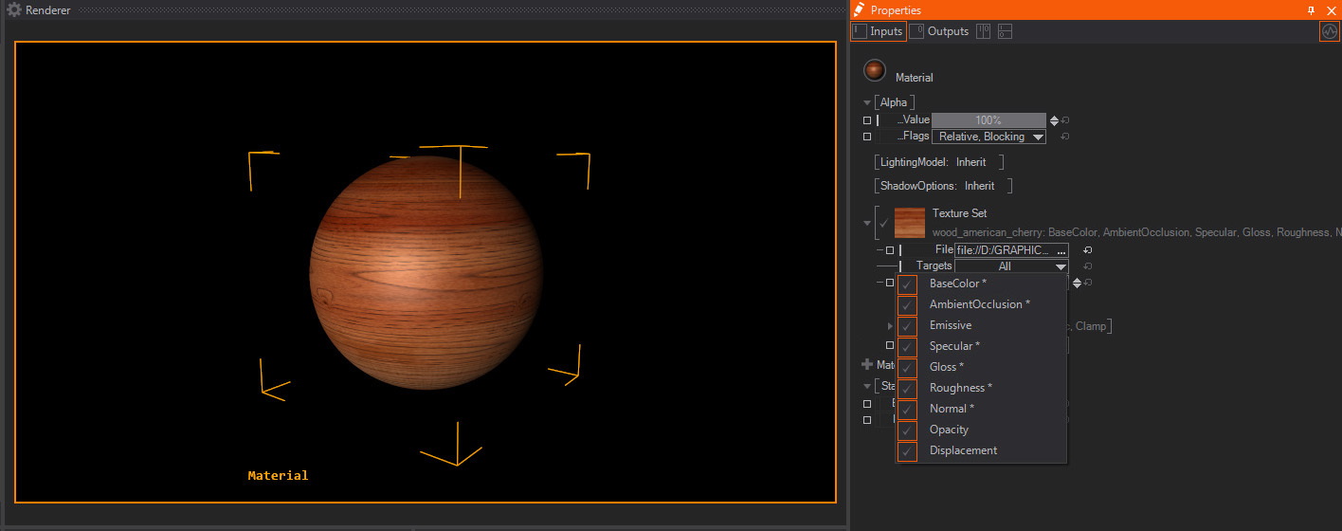Screen dimensions: 1342x531
Task: Switch to stacked inputs/outputs layout icon
Action: coord(1005,31)
